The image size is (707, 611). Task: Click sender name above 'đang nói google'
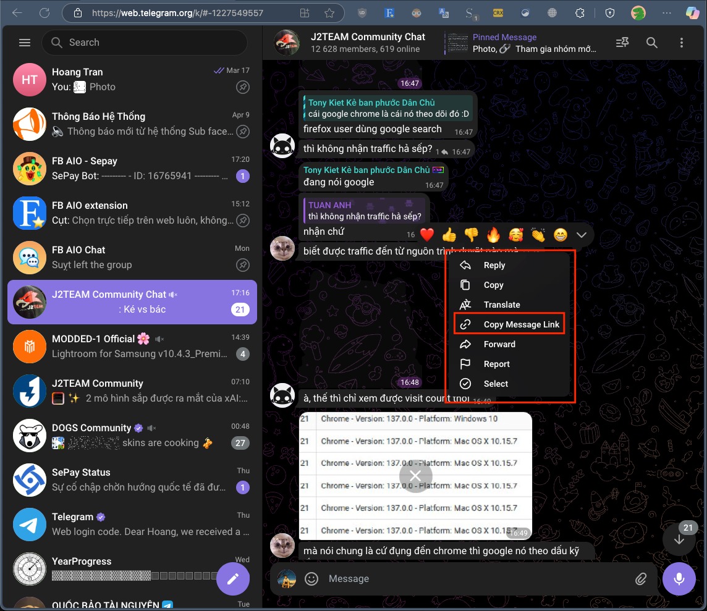click(366, 170)
